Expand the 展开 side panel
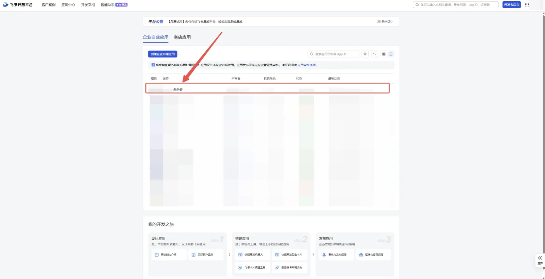 click(540, 260)
